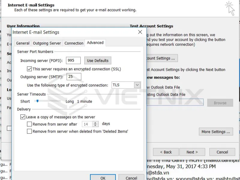Image resolution: width=240 pixels, height=180 pixels.
Task: Cancel the Internet E-mail Settings dialog
Action: tap(131, 178)
